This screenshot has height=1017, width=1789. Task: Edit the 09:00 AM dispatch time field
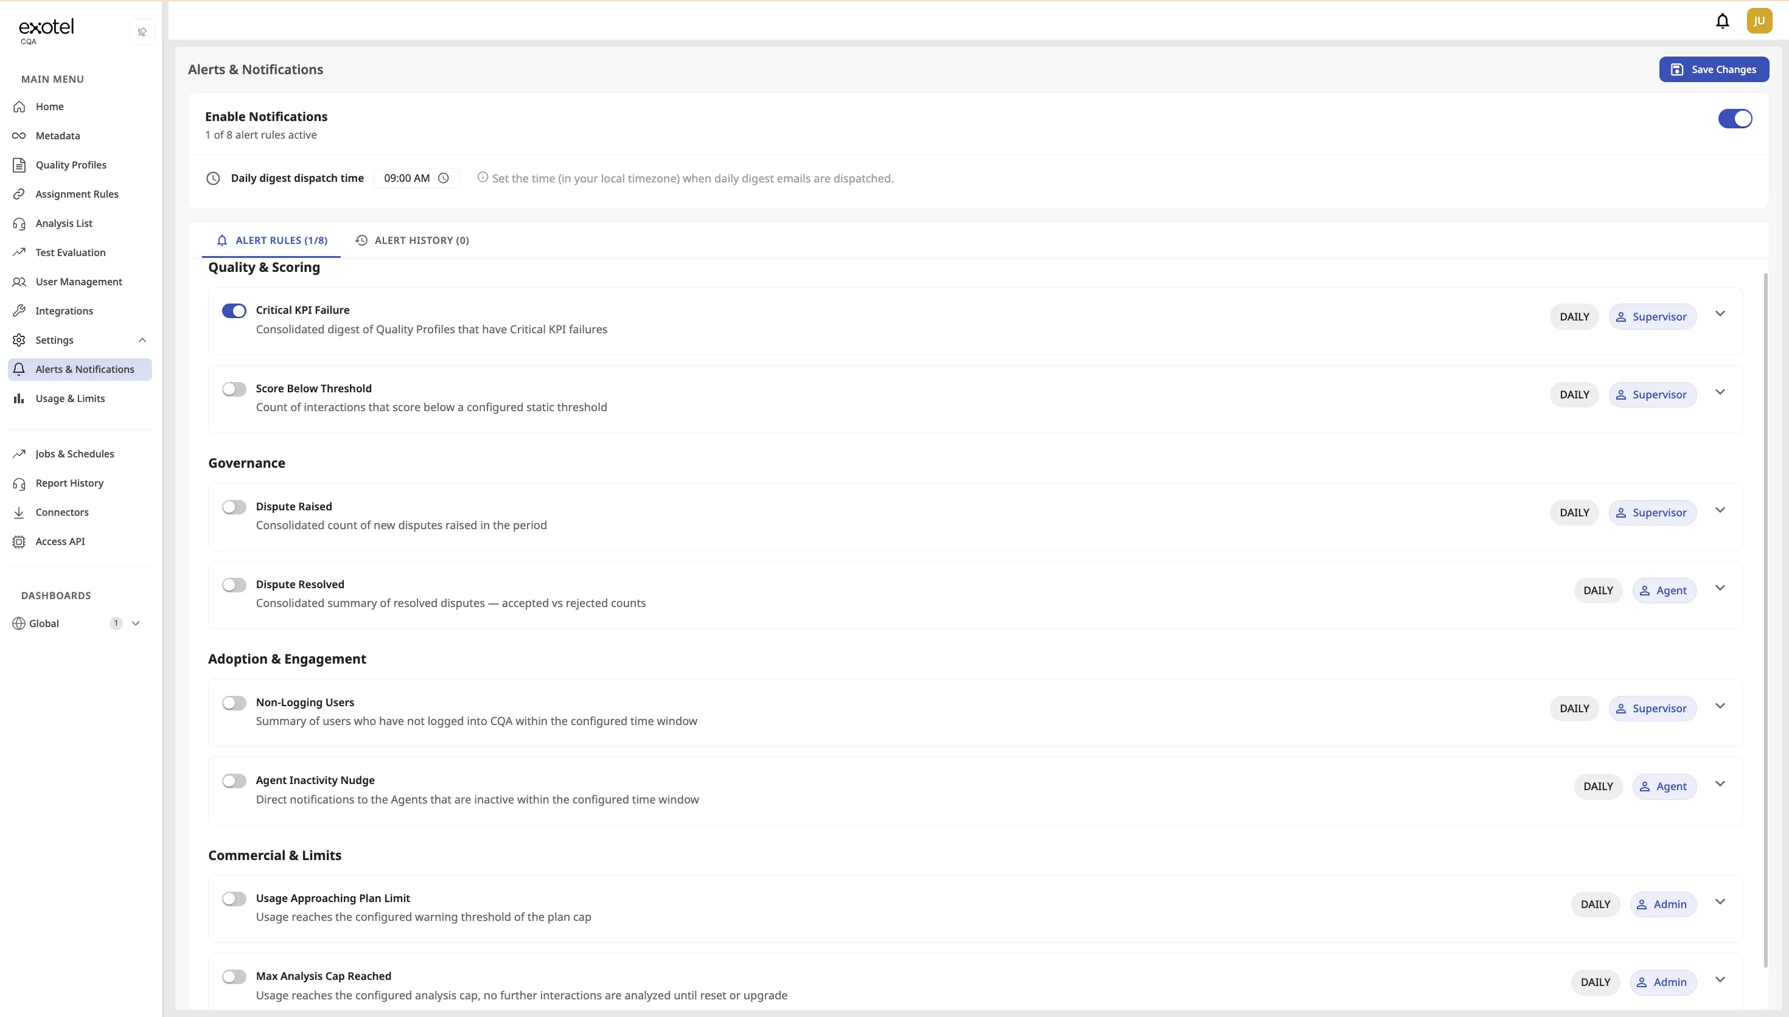pyautogui.click(x=416, y=178)
